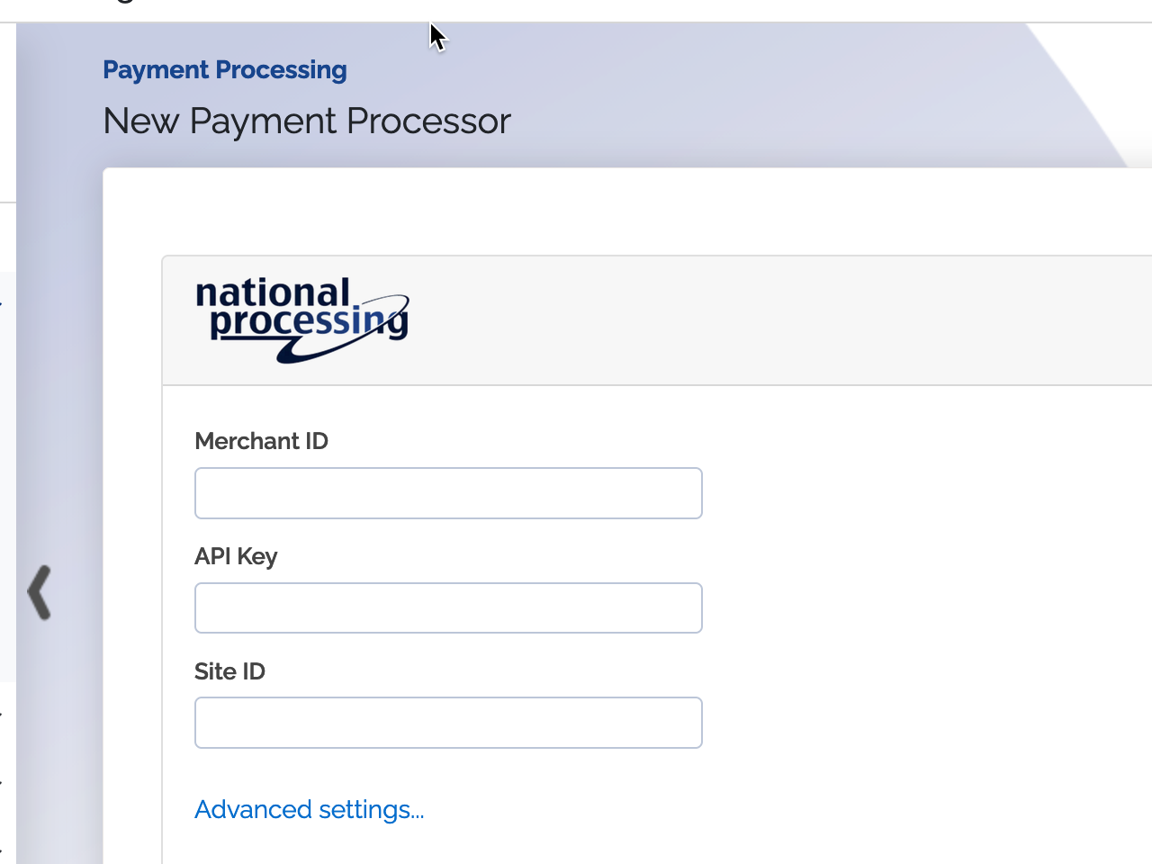Screen dimensions: 1152x864
Task: Click the Site ID label text
Action: tap(229, 671)
